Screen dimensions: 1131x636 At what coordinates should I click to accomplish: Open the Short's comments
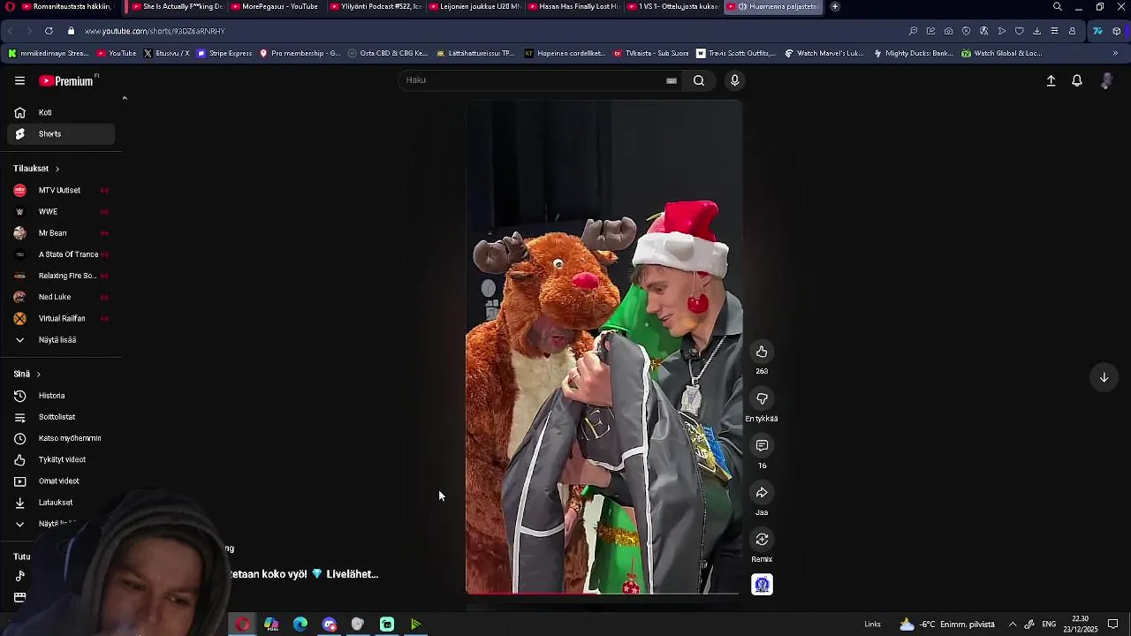pyautogui.click(x=762, y=445)
